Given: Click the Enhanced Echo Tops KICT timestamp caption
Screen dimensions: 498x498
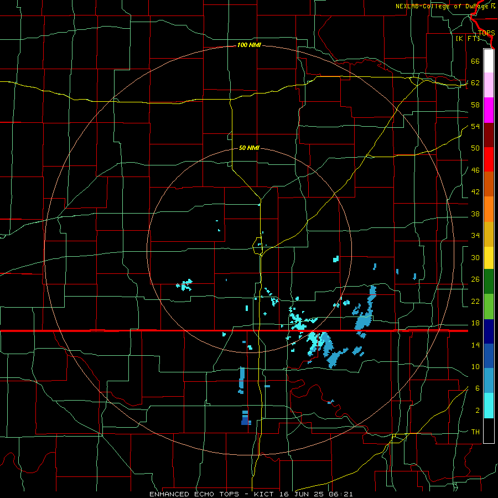Looking at the screenshot, I should [251, 494].
